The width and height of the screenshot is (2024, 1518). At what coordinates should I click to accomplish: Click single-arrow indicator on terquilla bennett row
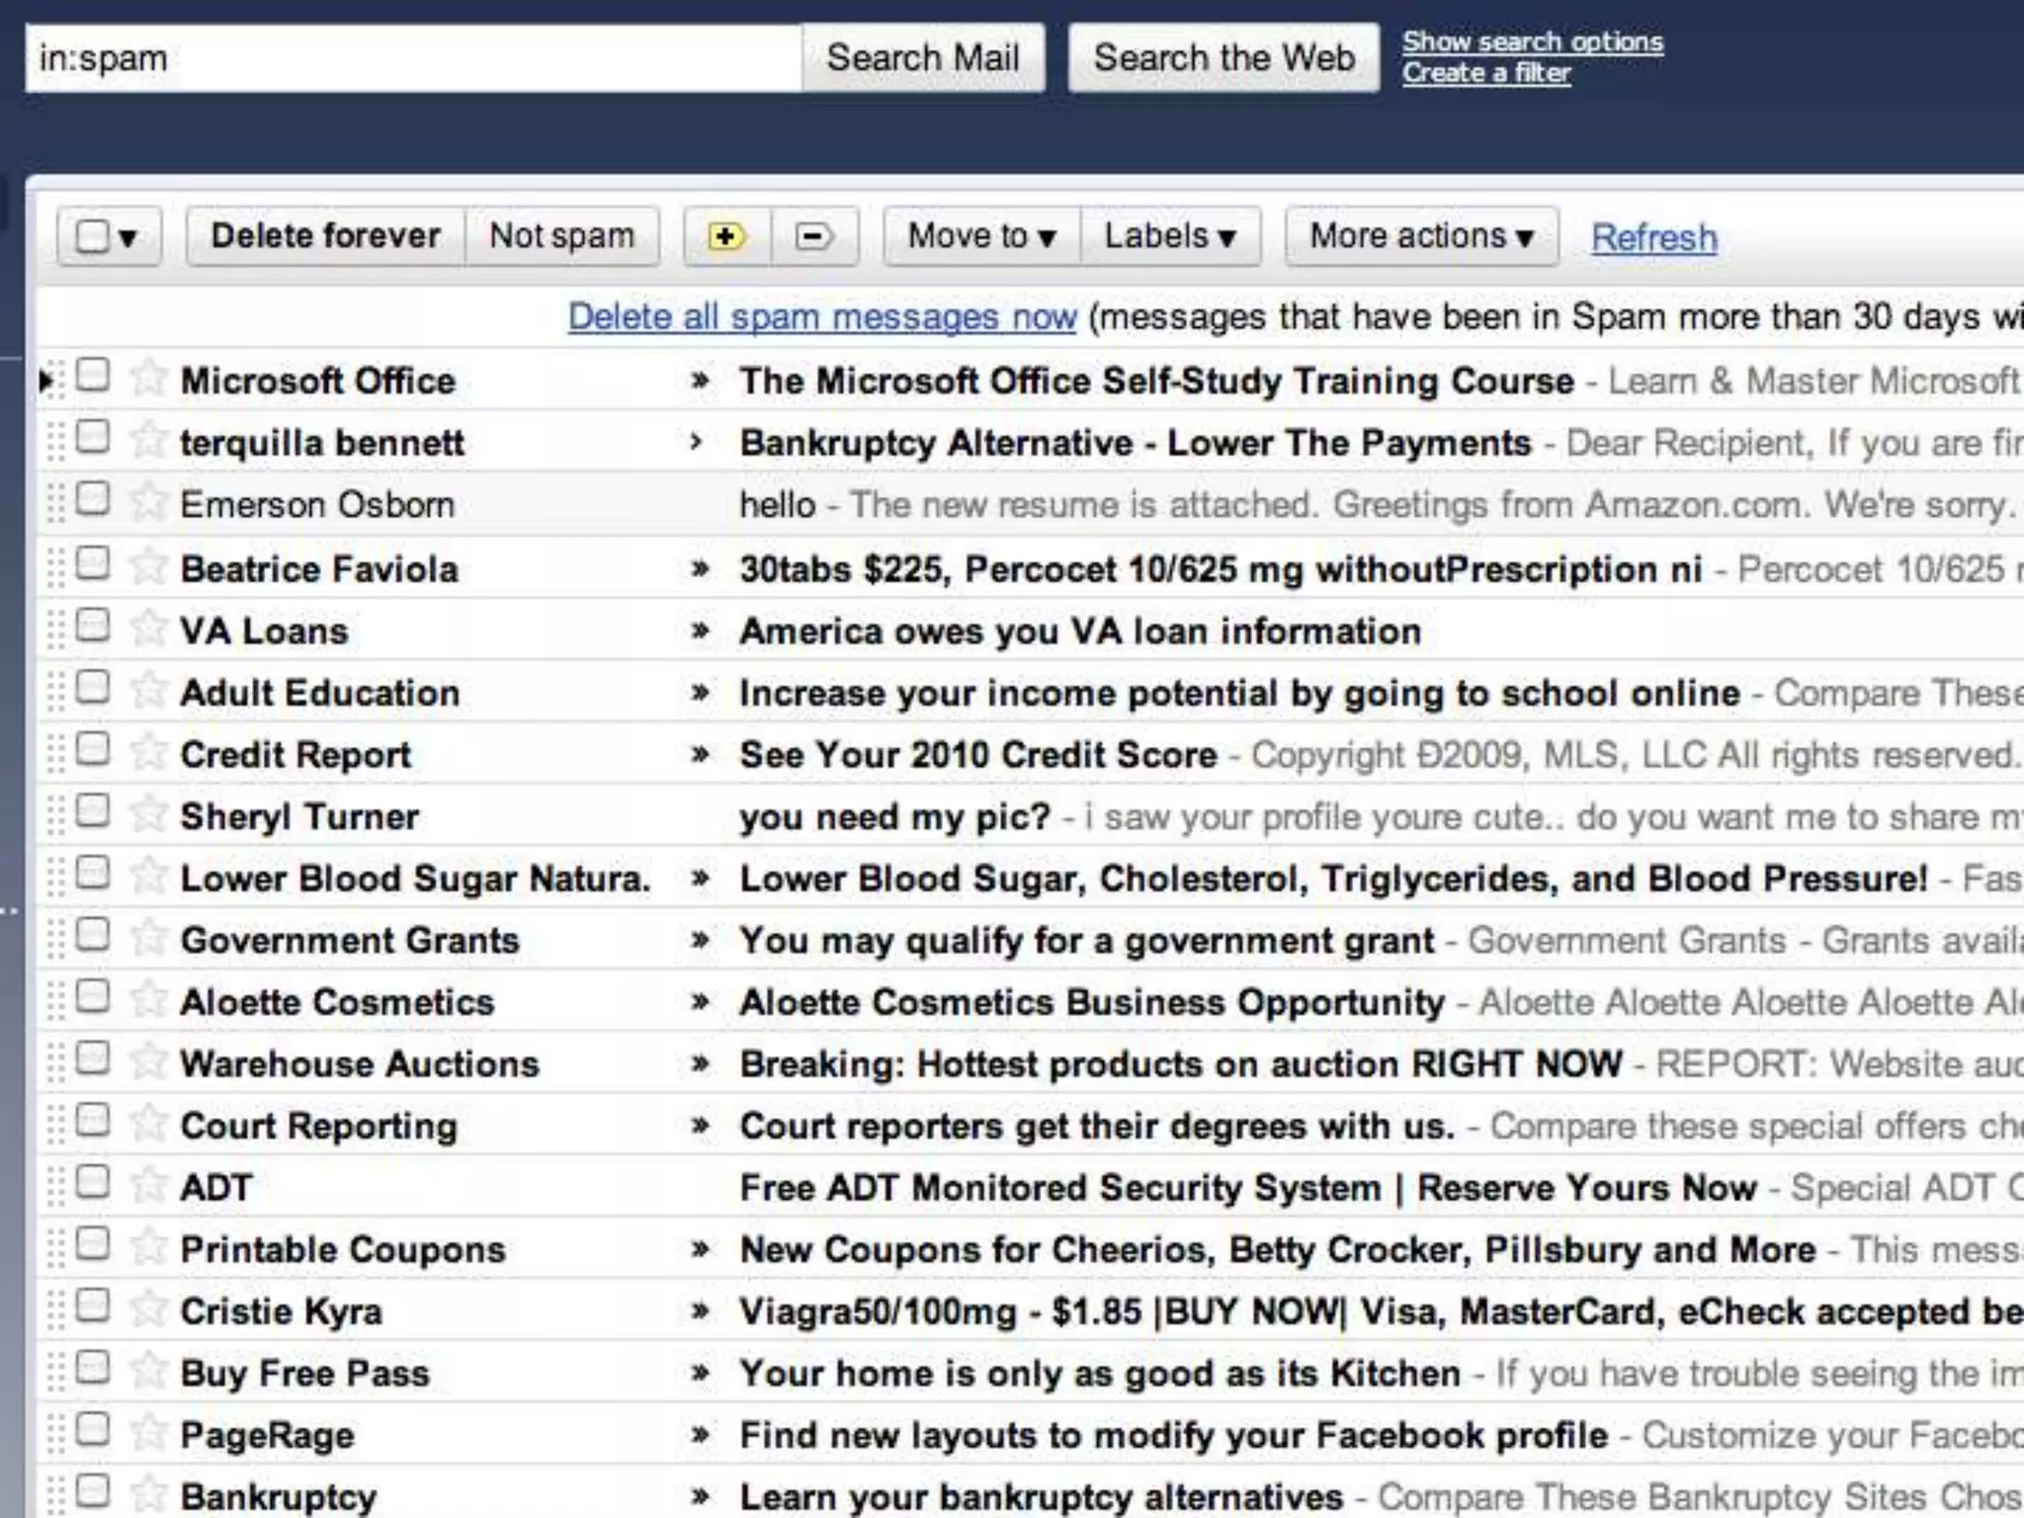coord(697,443)
